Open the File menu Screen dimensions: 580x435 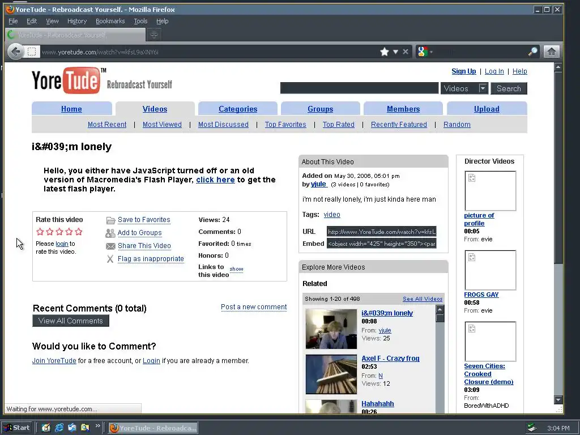(x=13, y=21)
